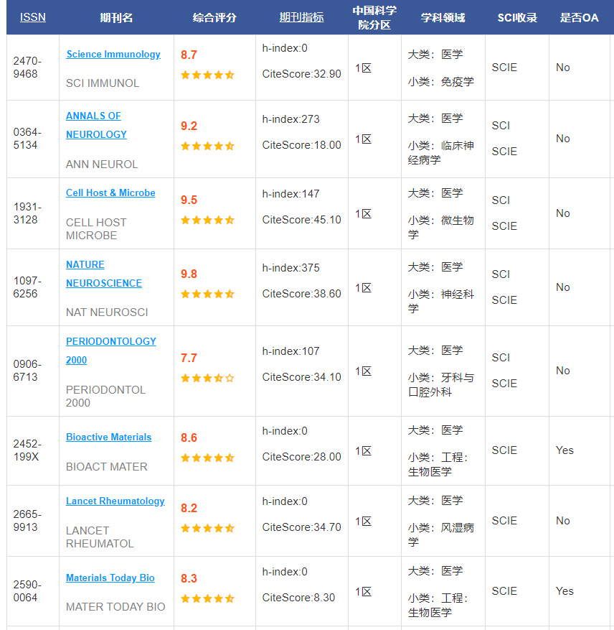Click the h-index:147 value
This screenshot has height=630, width=614.
(291, 194)
